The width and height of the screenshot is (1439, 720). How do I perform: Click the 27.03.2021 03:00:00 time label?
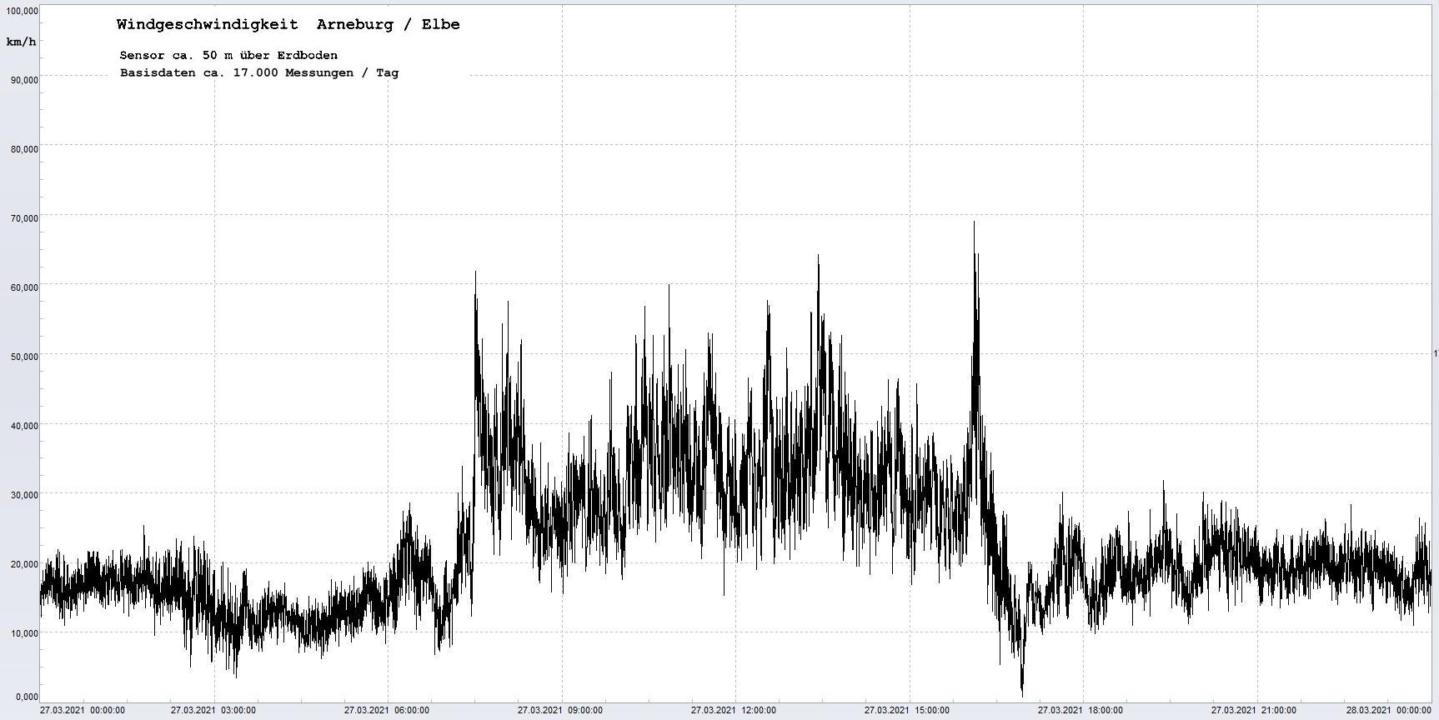tap(213, 711)
